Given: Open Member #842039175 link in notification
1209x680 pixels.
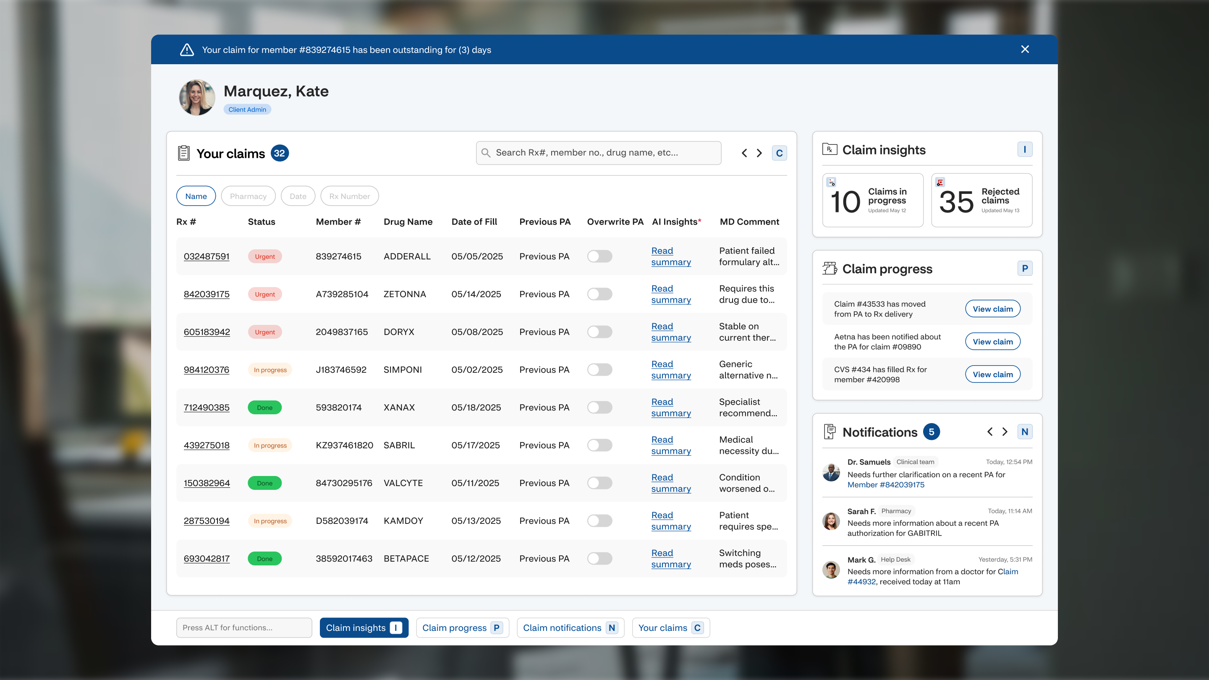Looking at the screenshot, I should pos(886,485).
